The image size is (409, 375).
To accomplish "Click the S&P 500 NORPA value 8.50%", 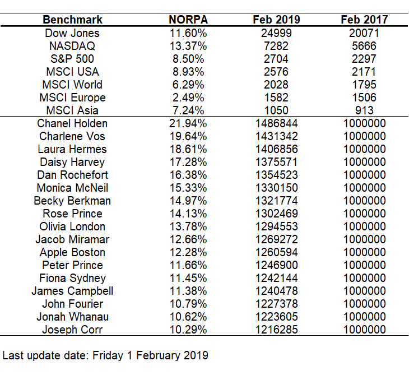I will [x=188, y=59].
